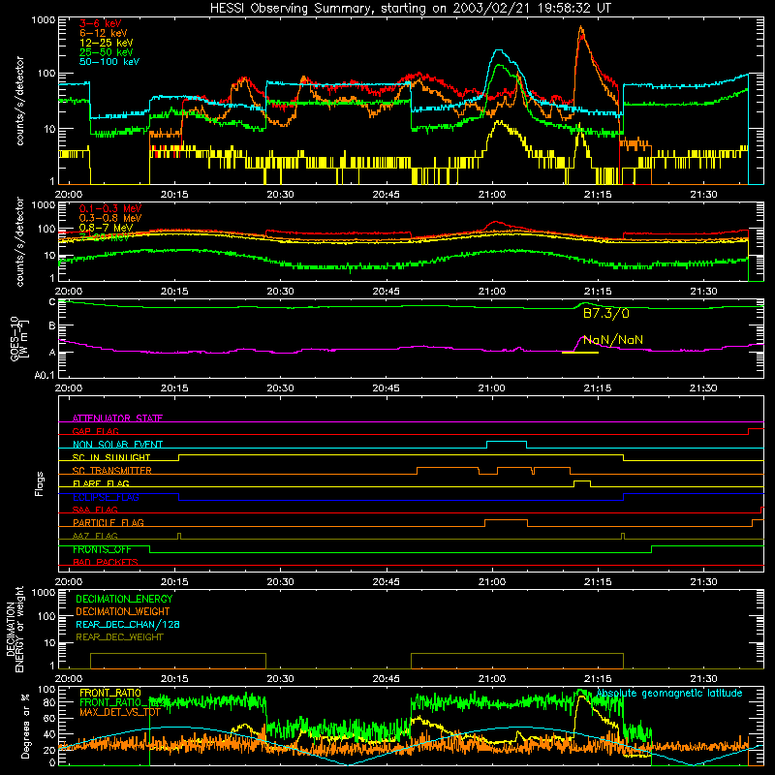Screen dimensions: 775x775
Task: Select the SAA_FLAG label
Action: click(95, 510)
